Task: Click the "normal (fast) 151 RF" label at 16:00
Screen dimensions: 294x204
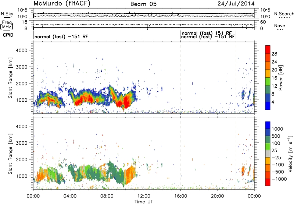Action: pos(207,33)
